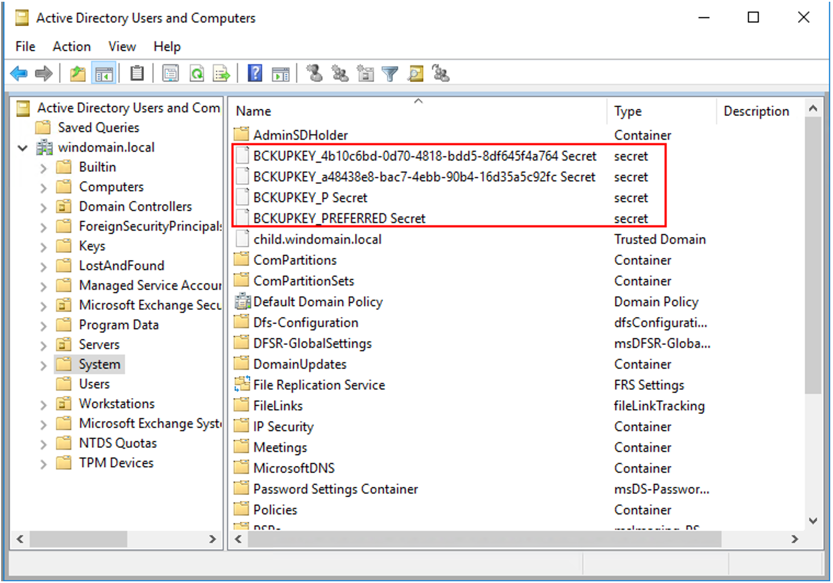Click the windomain.local domain icon in tree
The image size is (833, 583).
pos(45,147)
